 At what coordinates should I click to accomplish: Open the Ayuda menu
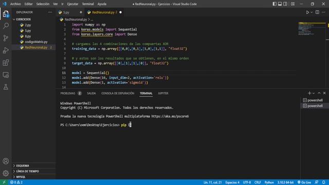point(102,4)
